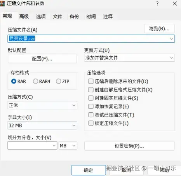The image size is (181, 176).
Task: Click the 配置(F)... button
Action: pyautogui.click(x=42, y=59)
